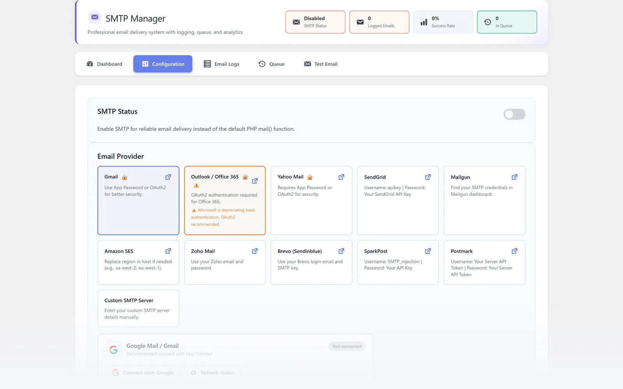Choose the Postmark provider card
623x389 pixels.
(x=484, y=262)
